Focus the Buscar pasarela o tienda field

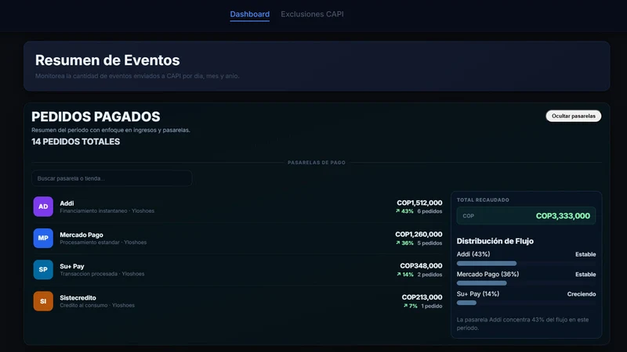(111, 178)
